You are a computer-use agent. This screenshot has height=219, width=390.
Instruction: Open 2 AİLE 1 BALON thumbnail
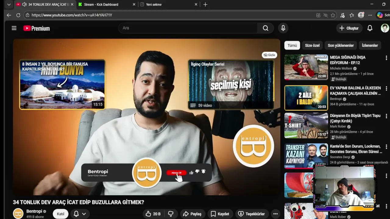(x=306, y=98)
